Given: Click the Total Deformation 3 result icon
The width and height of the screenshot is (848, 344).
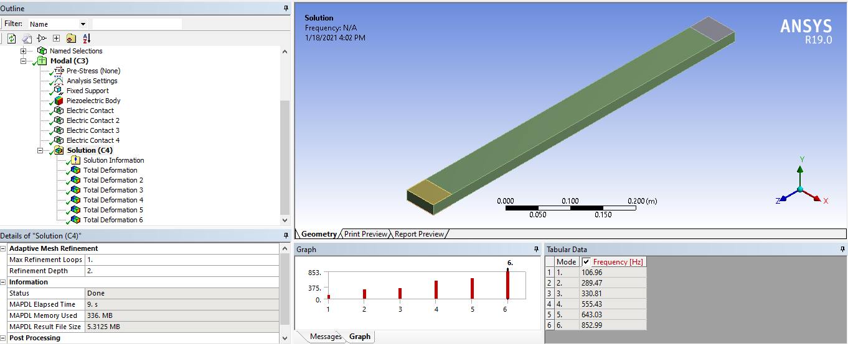Looking at the screenshot, I should [x=75, y=190].
